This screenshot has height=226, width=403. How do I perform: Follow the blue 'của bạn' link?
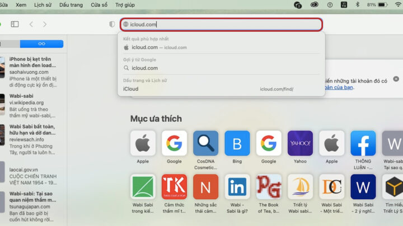(339, 88)
